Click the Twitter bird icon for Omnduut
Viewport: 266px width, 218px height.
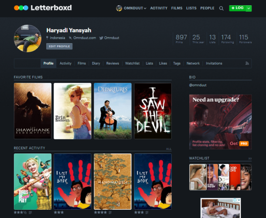[x=101, y=38]
